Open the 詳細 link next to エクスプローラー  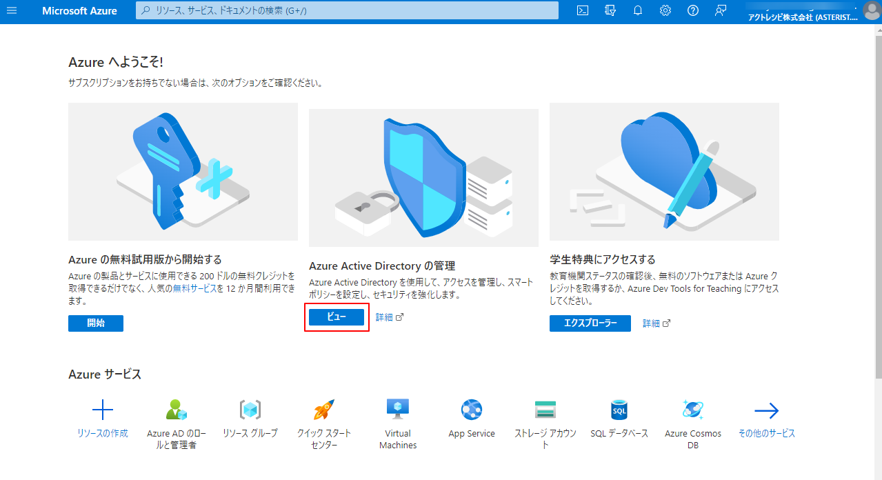pos(657,323)
